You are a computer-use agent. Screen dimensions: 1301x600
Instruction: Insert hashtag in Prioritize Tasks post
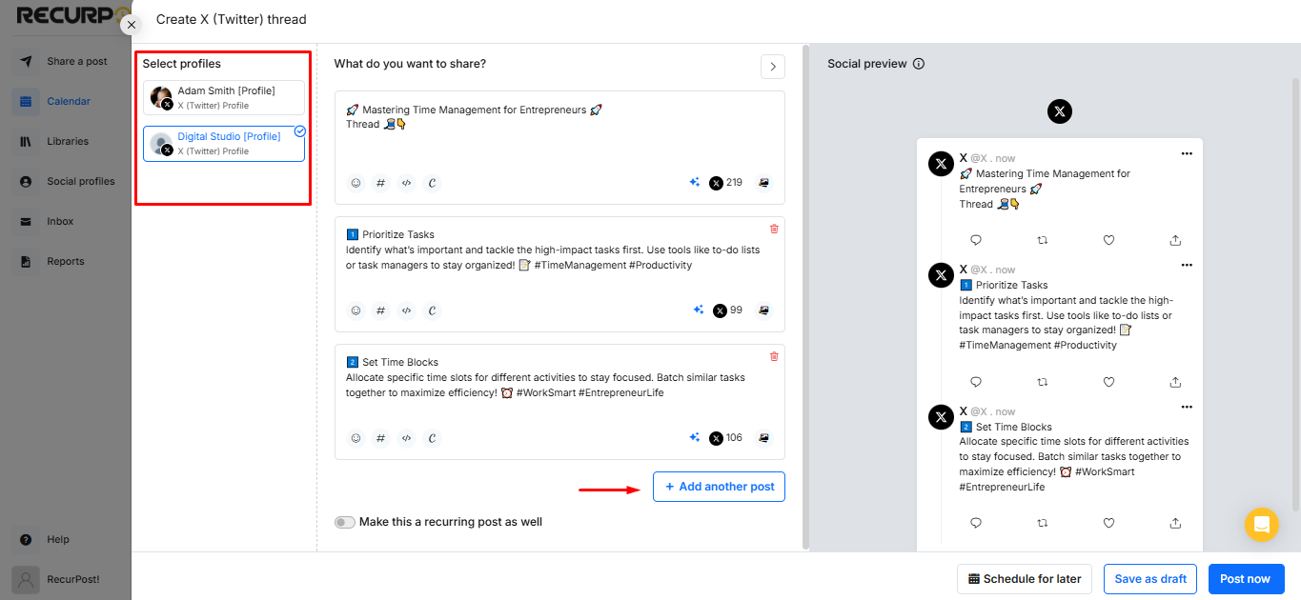click(380, 310)
